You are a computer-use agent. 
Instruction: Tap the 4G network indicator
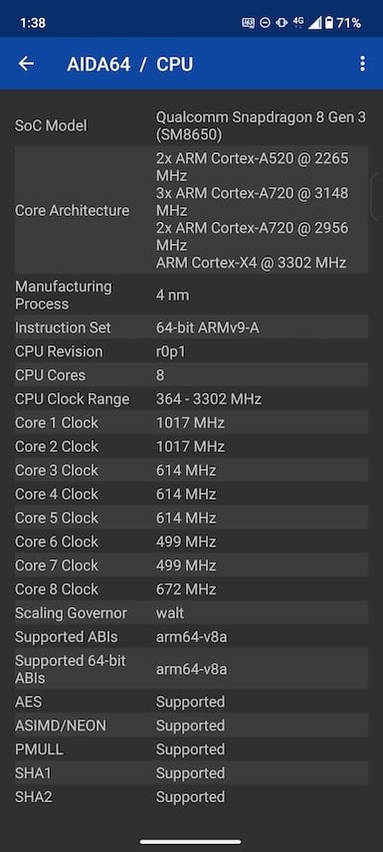point(298,21)
